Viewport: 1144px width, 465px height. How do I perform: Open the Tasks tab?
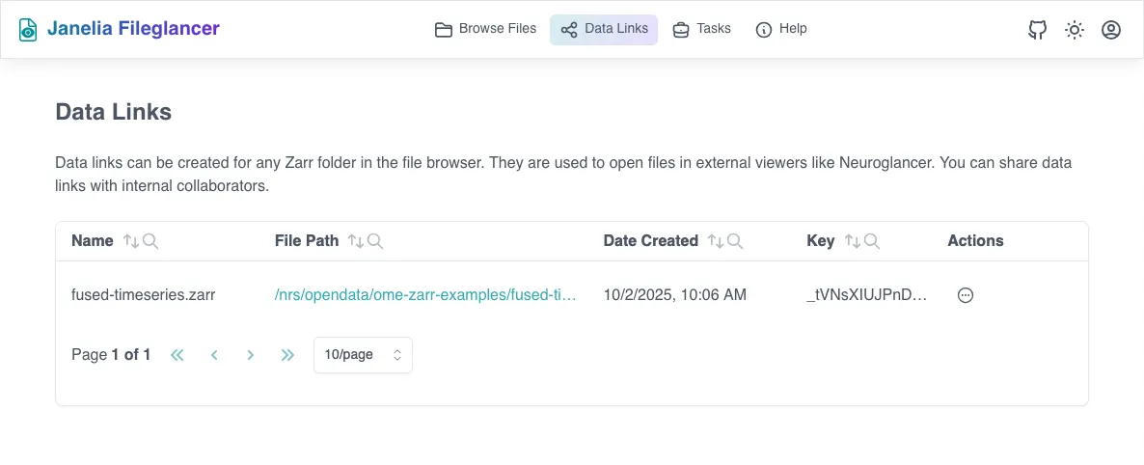click(x=701, y=29)
